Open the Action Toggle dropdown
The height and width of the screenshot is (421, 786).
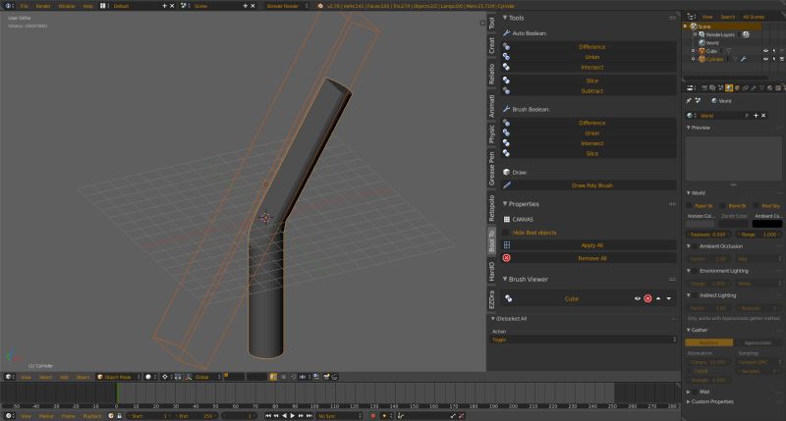pos(583,340)
